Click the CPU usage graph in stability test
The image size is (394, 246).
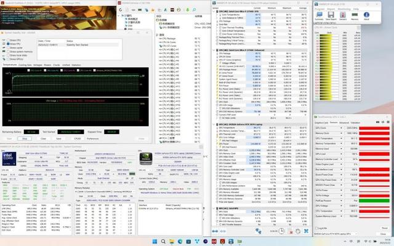pos(75,112)
